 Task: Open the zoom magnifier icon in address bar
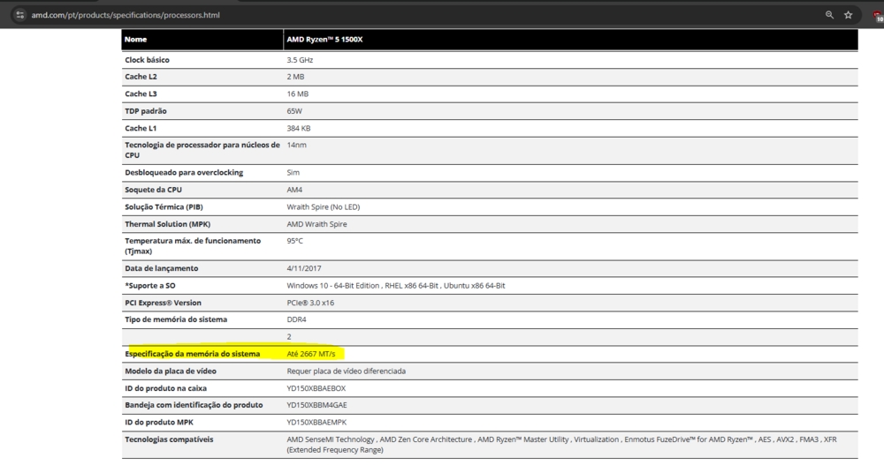[x=829, y=15]
